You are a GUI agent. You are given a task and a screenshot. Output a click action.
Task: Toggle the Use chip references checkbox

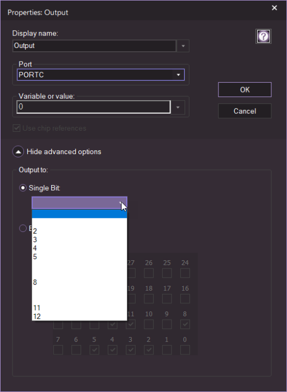[16, 128]
